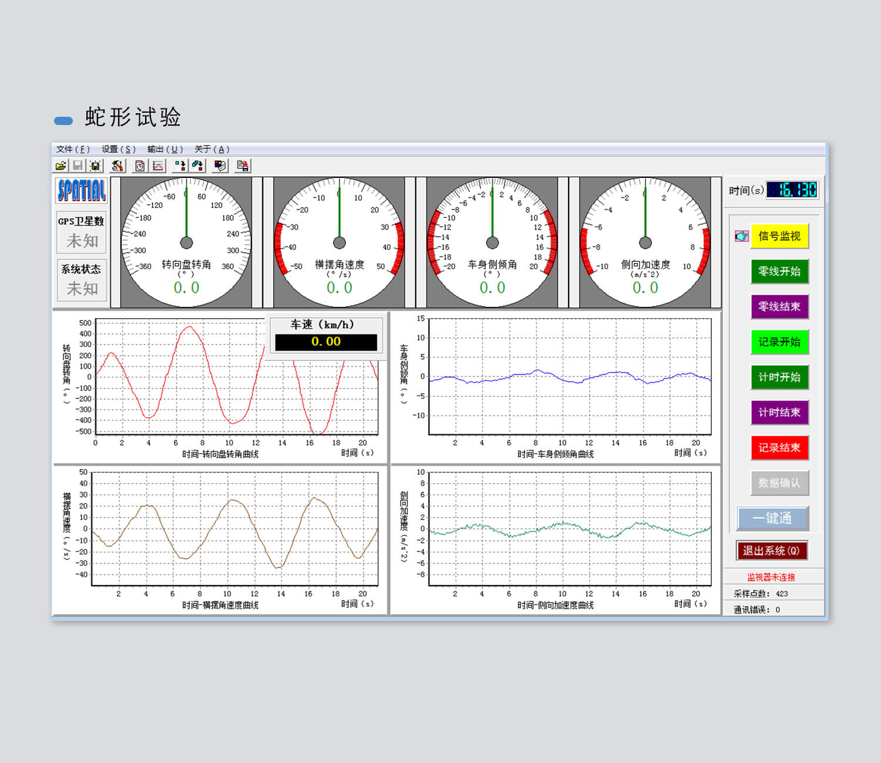Image resolution: width=881 pixels, height=763 pixels.
Task: Open the 关于(A) menu
Action: 212,149
